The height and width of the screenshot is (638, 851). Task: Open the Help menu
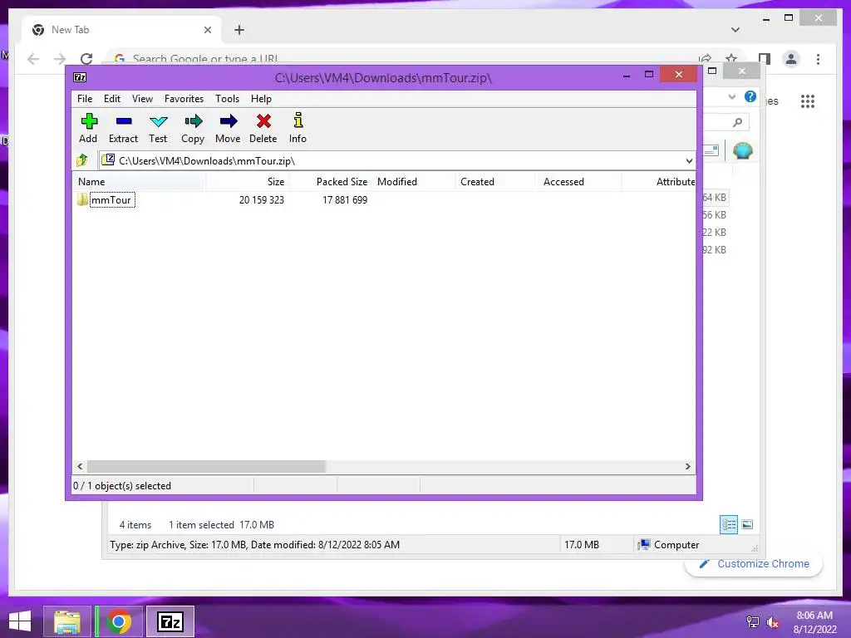[x=261, y=99]
